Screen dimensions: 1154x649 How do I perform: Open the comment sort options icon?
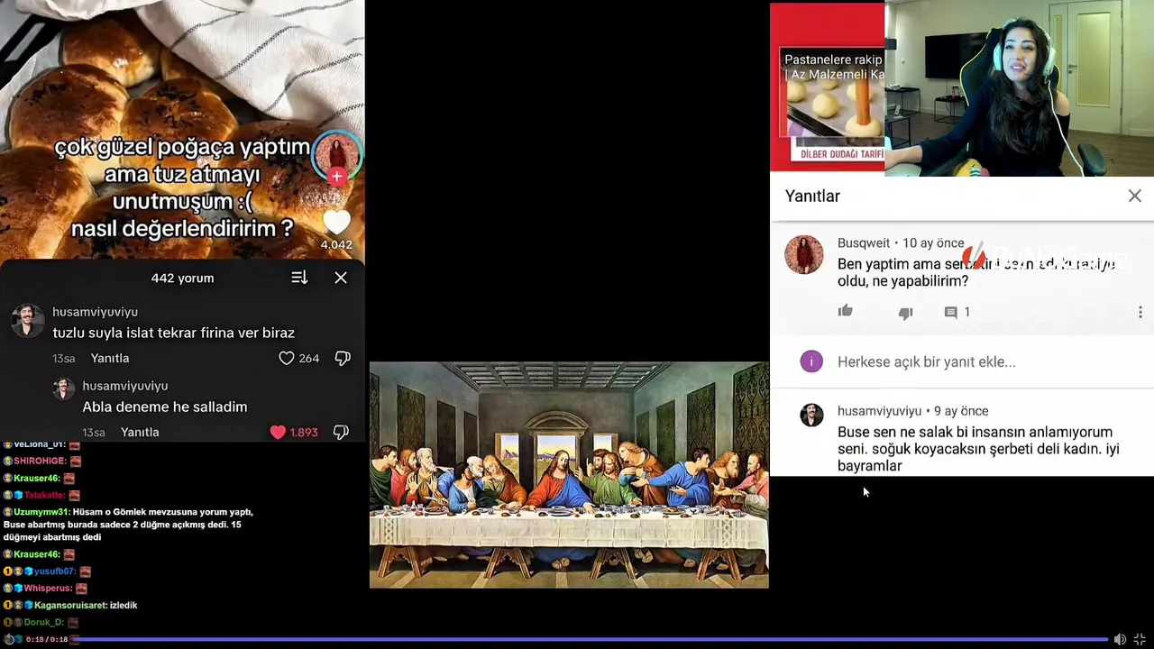(x=299, y=278)
